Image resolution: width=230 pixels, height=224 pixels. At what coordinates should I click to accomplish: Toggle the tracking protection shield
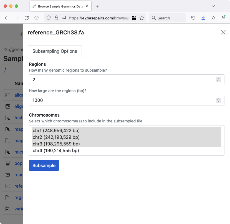pyautogui.click(x=48, y=17)
